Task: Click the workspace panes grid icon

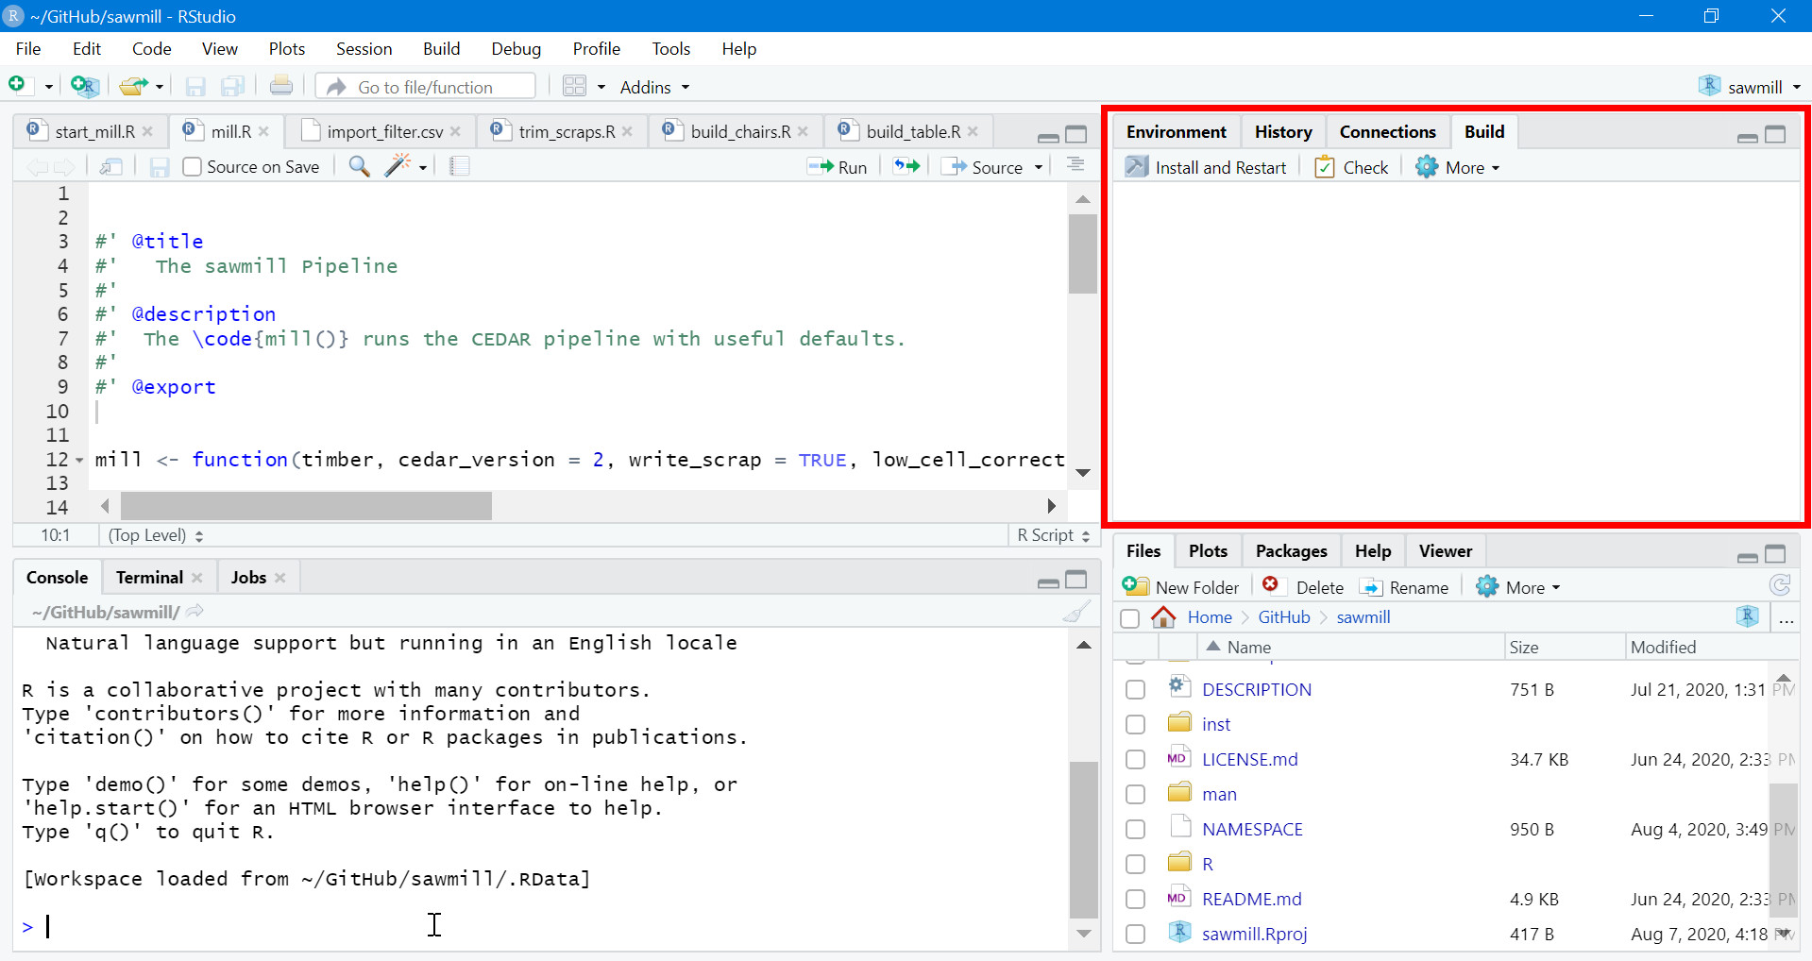Action: click(x=575, y=87)
